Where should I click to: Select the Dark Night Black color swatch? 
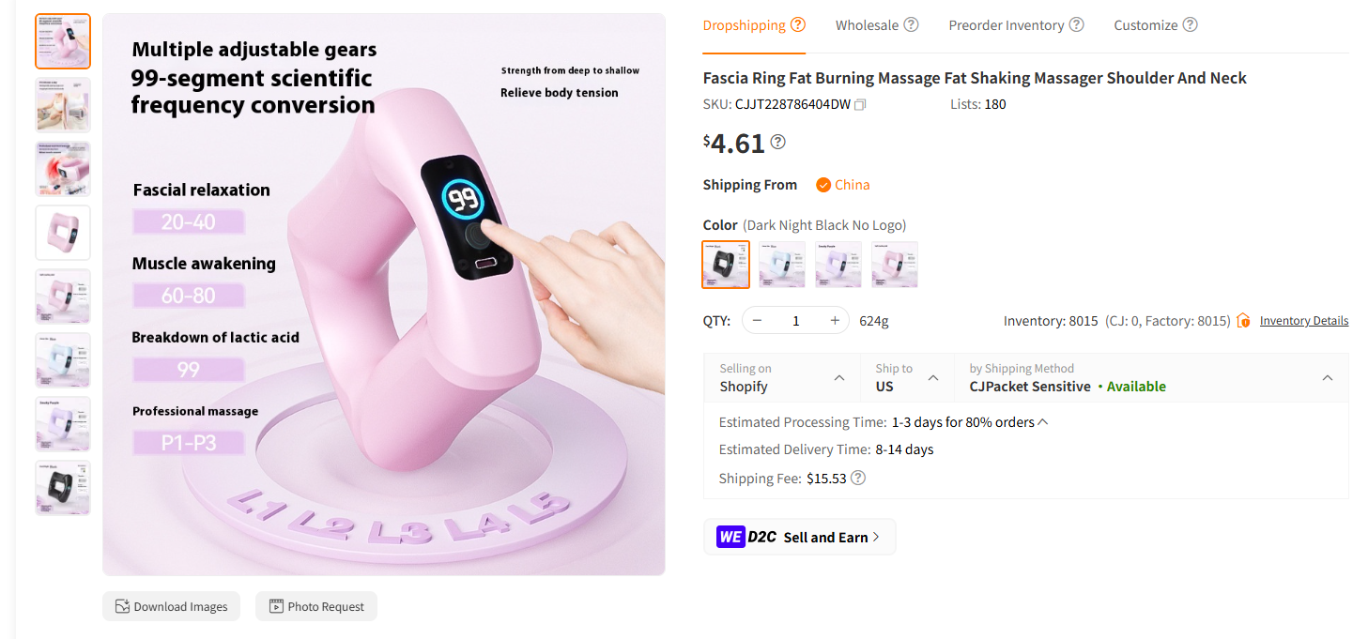point(726,265)
